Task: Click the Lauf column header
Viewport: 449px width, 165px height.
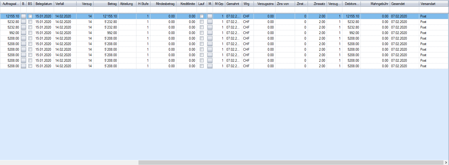Action: click(202, 4)
